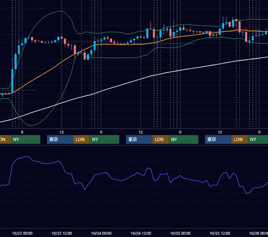Click the LDN session bar on 10/24
This screenshot has width=268, height=237.
(x=160, y=139)
